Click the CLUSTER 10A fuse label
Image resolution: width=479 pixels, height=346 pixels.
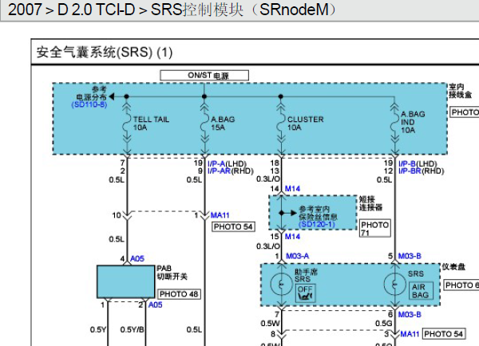(305, 124)
